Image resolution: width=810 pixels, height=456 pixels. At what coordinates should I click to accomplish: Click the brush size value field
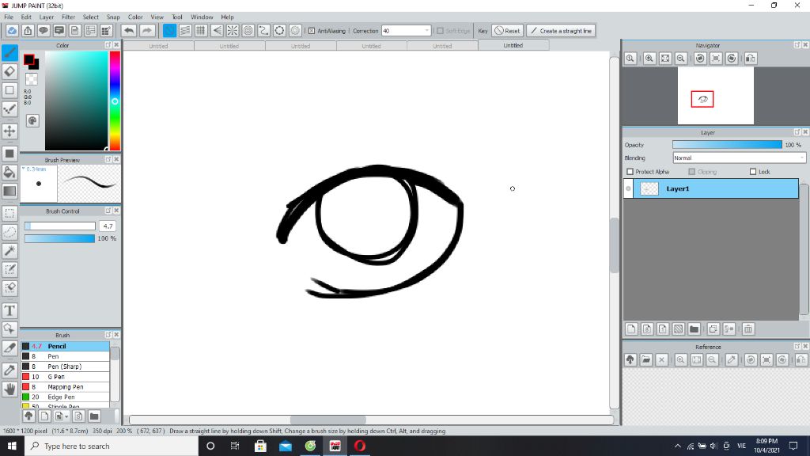108,226
